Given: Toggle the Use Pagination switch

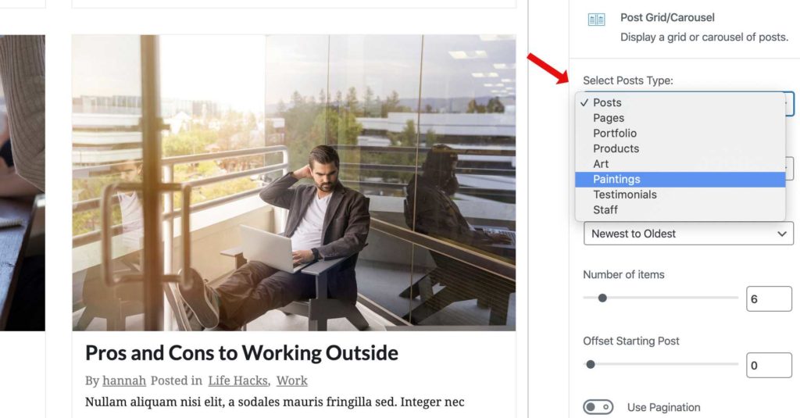Looking at the screenshot, I should tap(598, 407).
